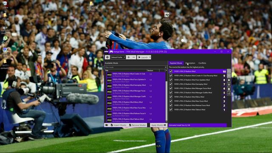
Task: Select Create-A-Club mod in Available Mods
Action: pyautogui.click(x=136, y=75)
